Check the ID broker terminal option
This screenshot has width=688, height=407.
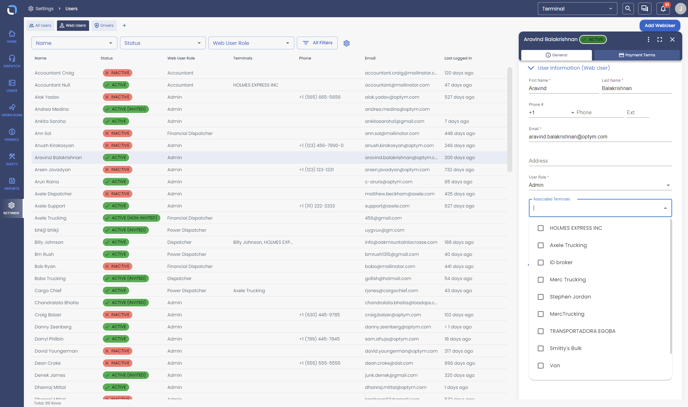pos(541,263)
